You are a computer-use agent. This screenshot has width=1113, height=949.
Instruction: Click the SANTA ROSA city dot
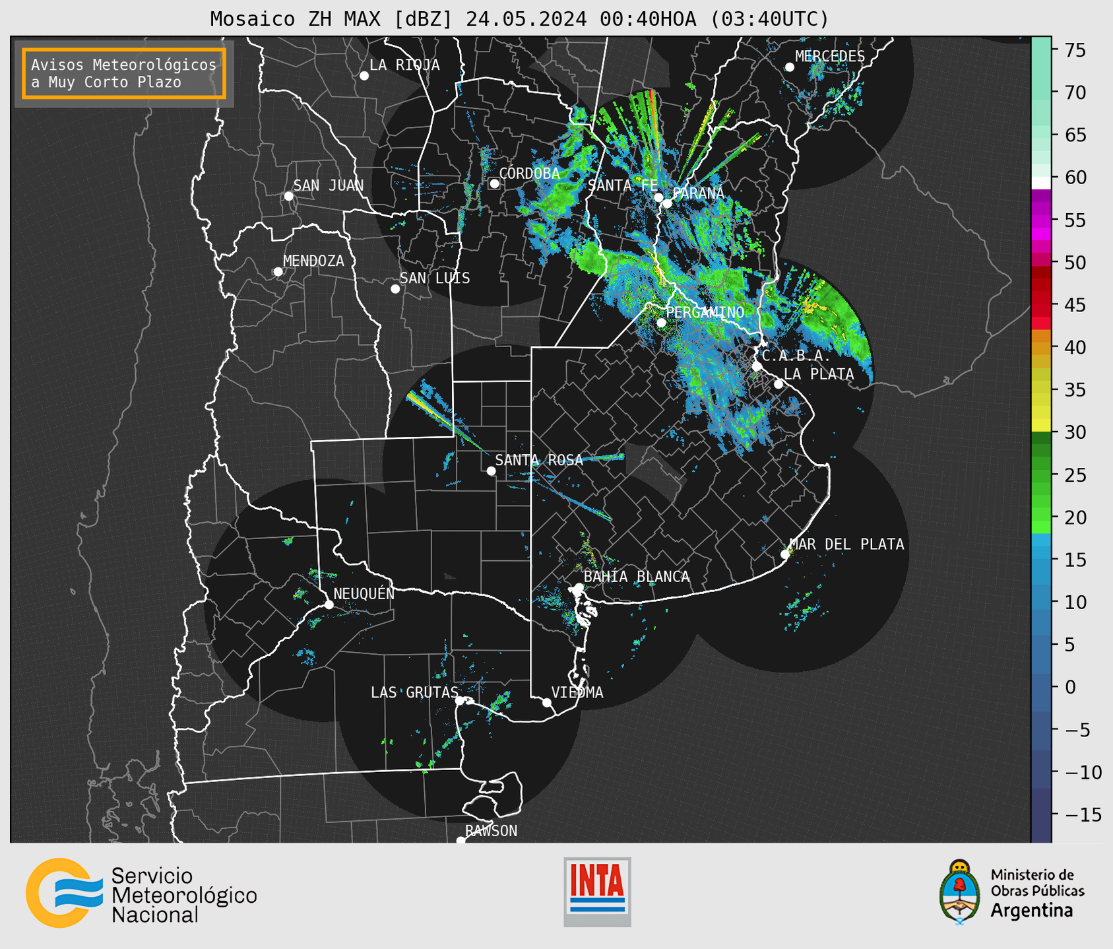click(x=491, y=471)
